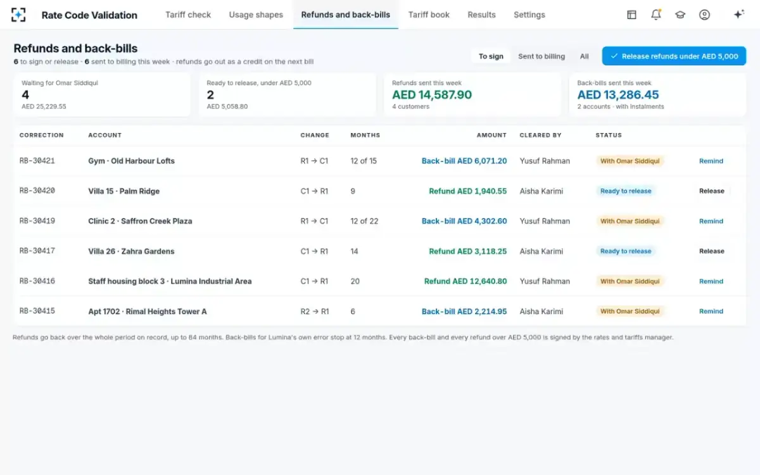Open the layout panel icon
The width and height of the screenshot is (760, 475).
tap(631, 15)
